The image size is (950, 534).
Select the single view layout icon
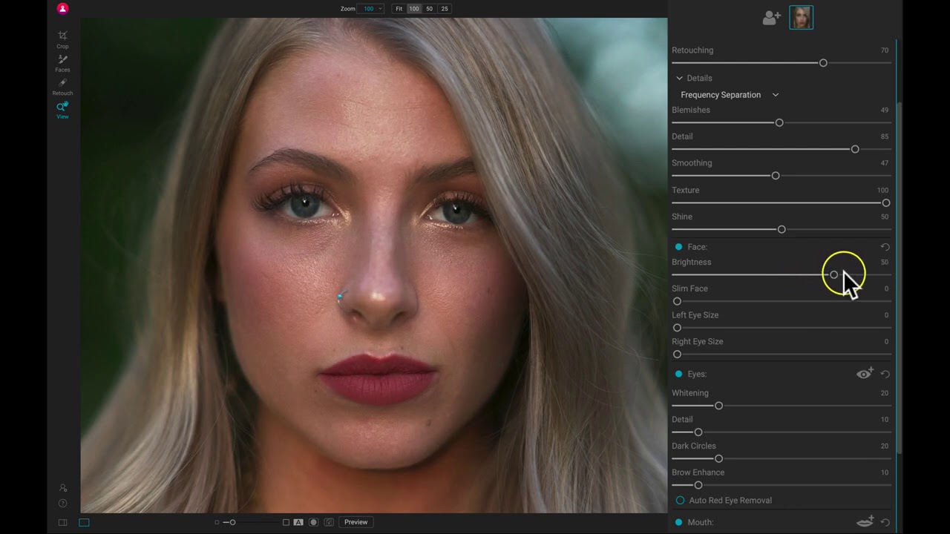(x=84, y=522)
